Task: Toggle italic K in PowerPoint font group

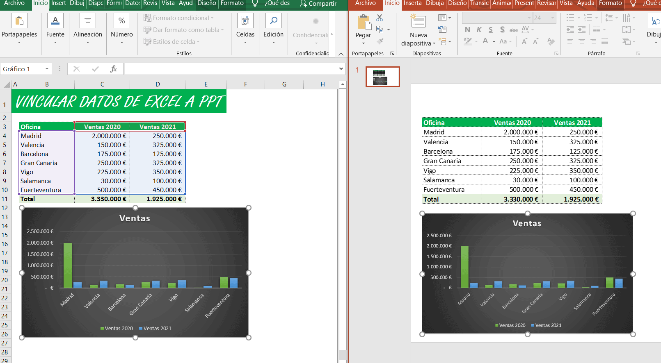Action: 479,29
